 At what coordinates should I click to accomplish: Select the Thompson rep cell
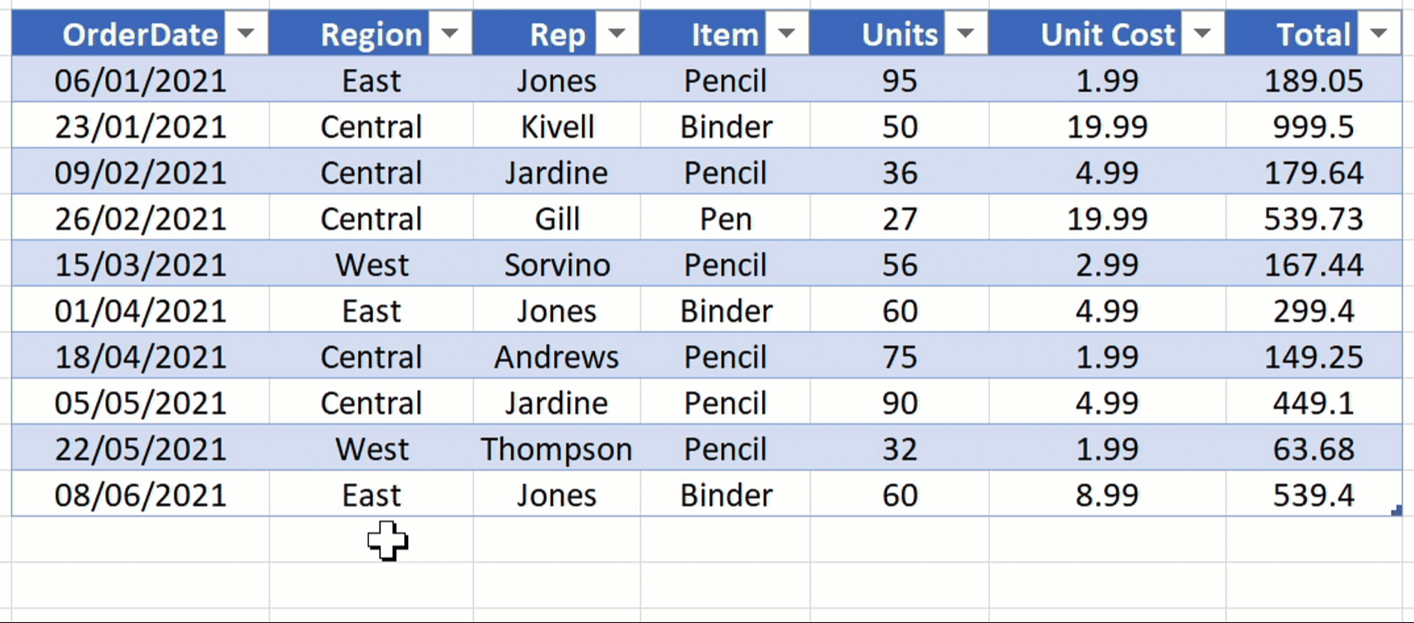(x=556, y=449)
